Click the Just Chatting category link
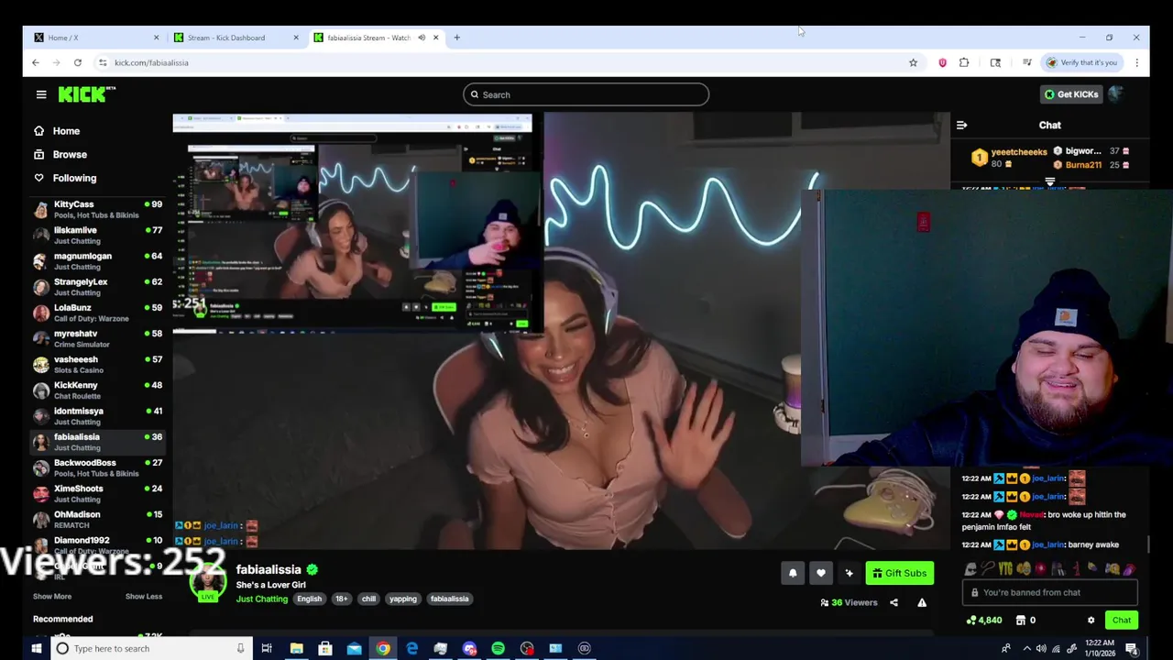The height and width of the screenshot is (660, 1173). (262, 599)
